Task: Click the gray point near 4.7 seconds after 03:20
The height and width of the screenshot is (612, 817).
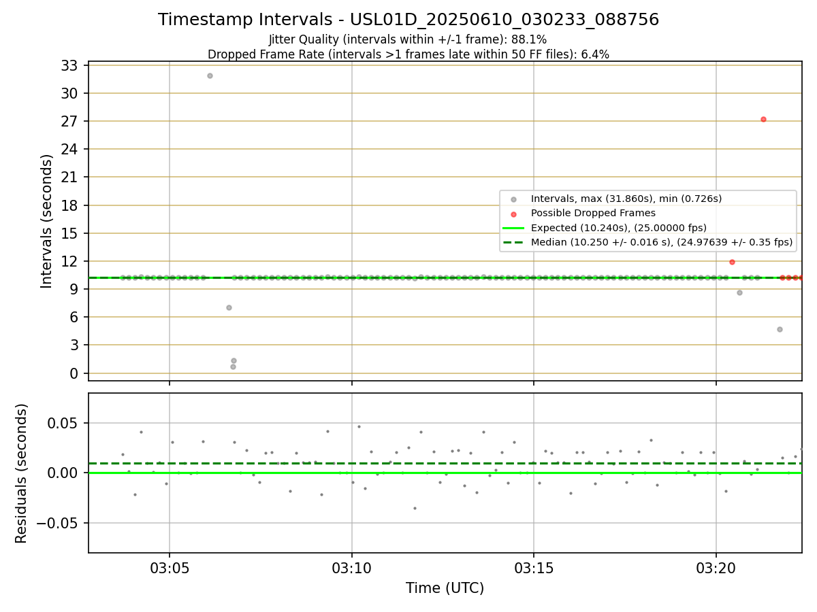Action: tap(780, 329)
